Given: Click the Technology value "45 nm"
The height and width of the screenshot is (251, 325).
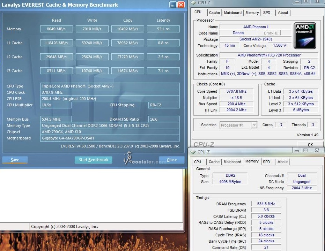Looking at the screenshot, I should tap(229, 45).
